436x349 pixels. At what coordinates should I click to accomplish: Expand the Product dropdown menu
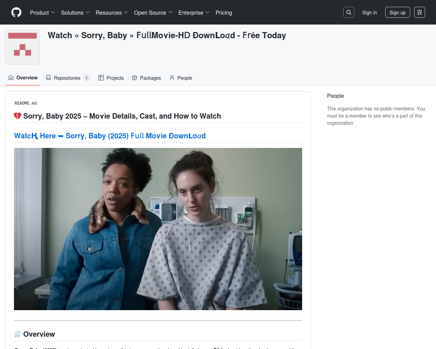point(42,13)
